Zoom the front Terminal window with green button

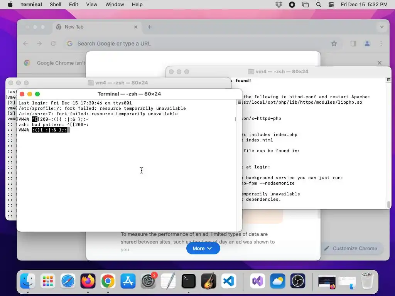pyautogui.click(x=37, y=94)
